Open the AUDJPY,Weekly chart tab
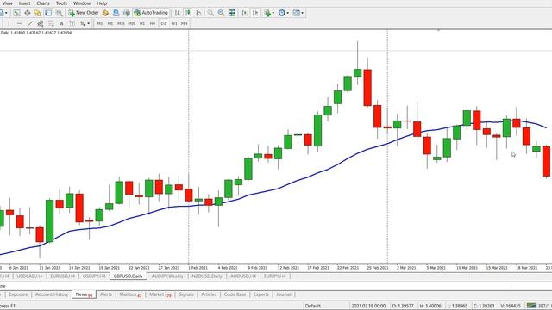Image resolution: width=552 pixels, height=310 pixels. pos(167,276)
